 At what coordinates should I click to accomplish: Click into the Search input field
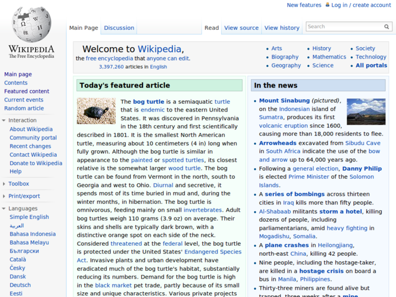click(x=344, y=27)
